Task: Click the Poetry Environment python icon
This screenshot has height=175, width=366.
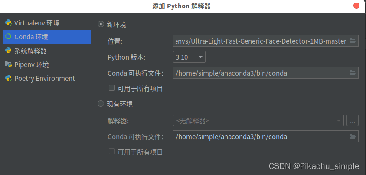Action: coord(8,78)
